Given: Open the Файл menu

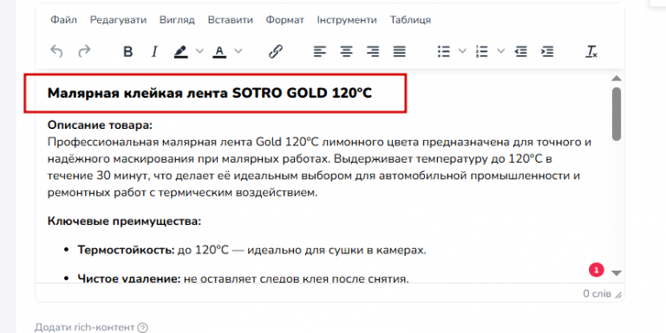Looking at the screenshot, I should coord(63,20).
